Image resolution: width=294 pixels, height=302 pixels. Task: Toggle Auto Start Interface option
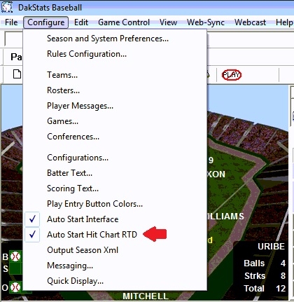click(115, 219)
